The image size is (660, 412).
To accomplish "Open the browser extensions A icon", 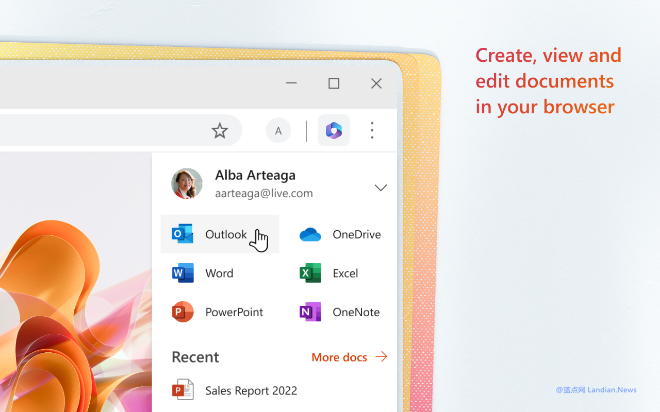I will coord(278,130).
